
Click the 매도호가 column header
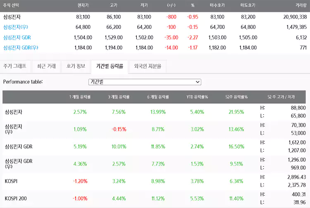[x=248, y=5]
